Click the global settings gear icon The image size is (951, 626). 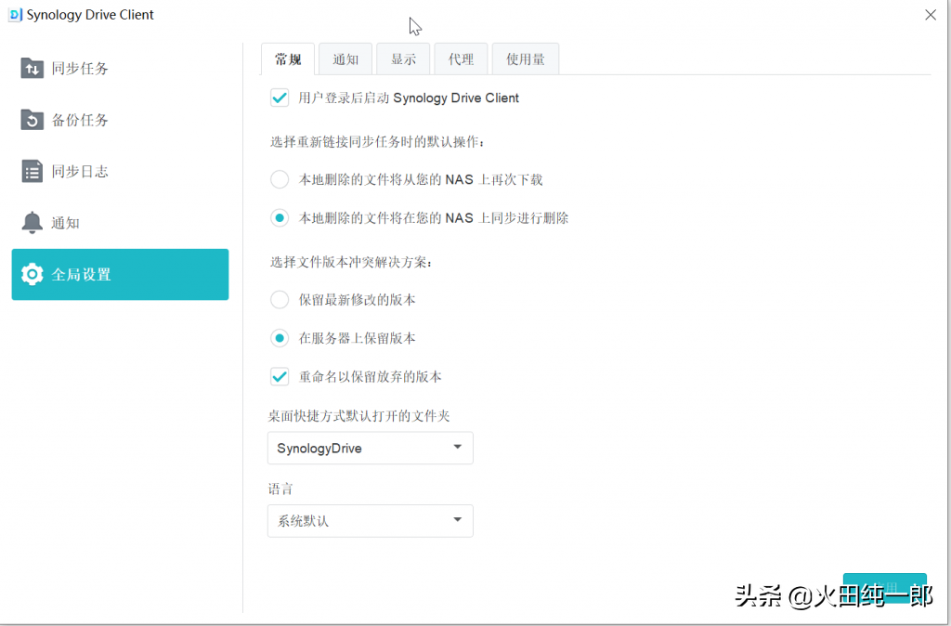click(x=33, y=274)
